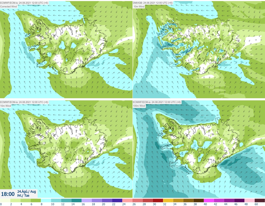Select the dark indigo 22–24 legend swatch
The height and width of the screenshot is (206, 265).
pos(117,200)
